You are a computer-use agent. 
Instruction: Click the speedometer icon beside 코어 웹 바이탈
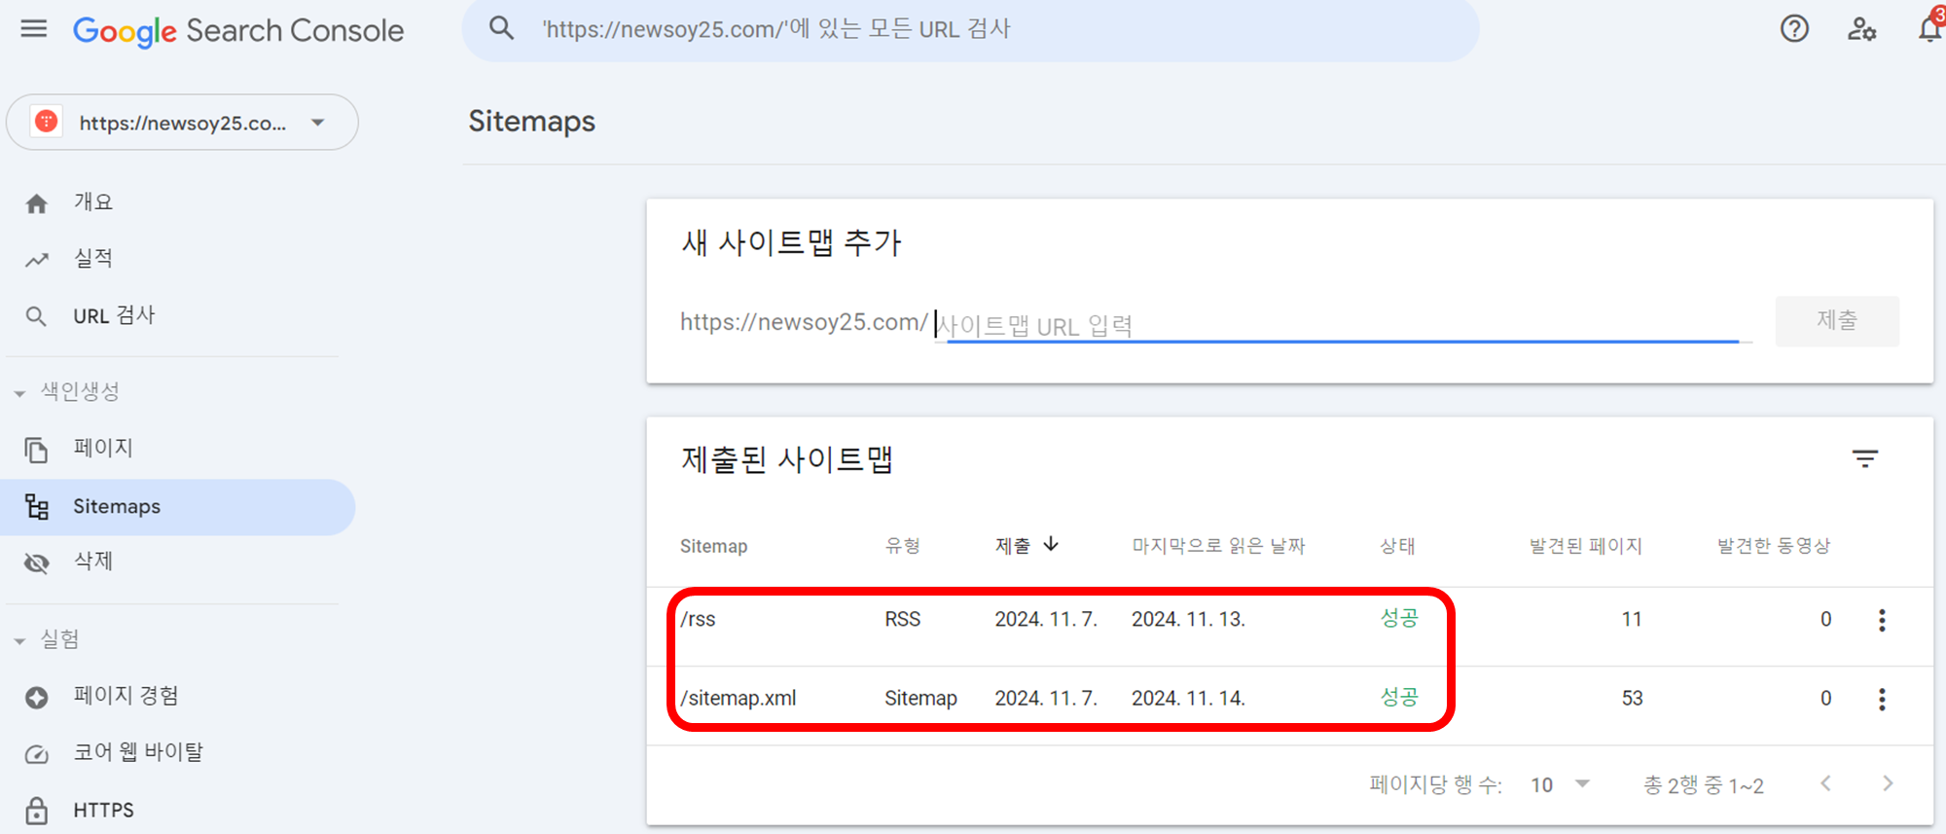coord(37,754)
